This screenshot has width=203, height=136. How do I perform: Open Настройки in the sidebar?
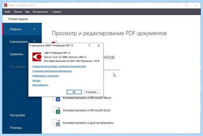pos(17,115)
